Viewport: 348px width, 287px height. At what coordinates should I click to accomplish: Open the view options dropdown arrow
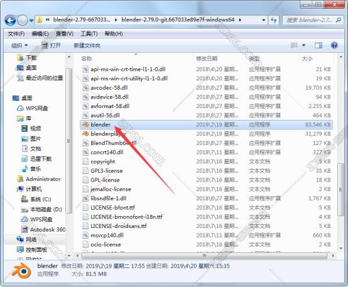[303, 45]
